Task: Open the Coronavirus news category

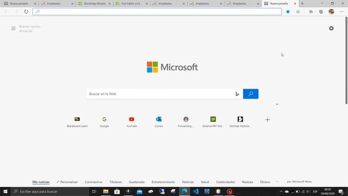Action: (94, 182)
